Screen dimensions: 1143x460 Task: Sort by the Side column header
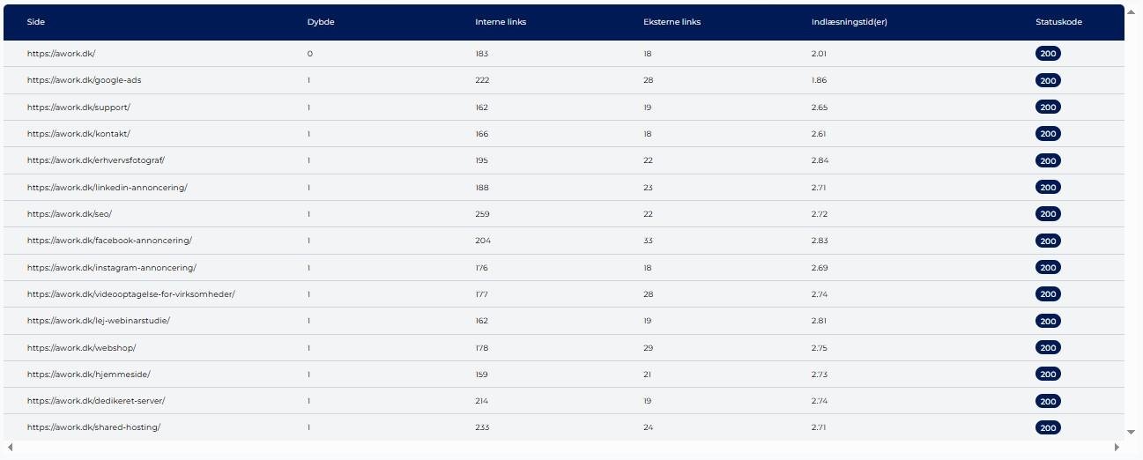click(x=36, y=22)
